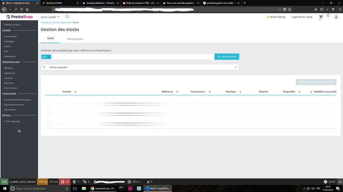Open new browser tab plus button
This screenshot has width=343, height=192.
point(245,3)
